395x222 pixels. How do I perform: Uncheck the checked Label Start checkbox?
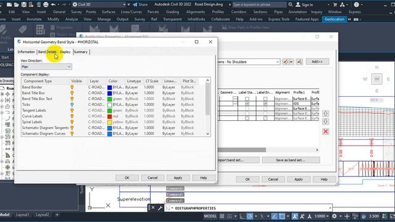point(247,104)
